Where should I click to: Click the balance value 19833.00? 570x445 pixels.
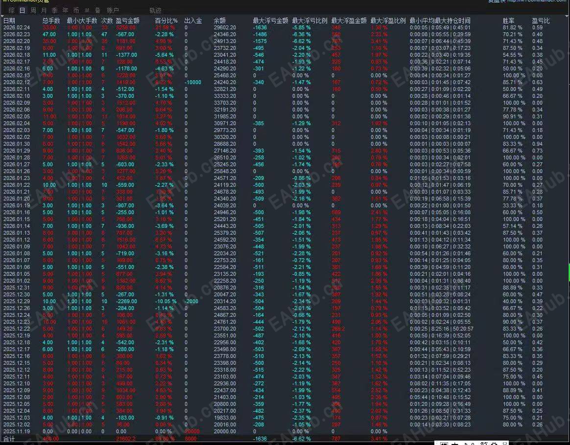(225, 418)
